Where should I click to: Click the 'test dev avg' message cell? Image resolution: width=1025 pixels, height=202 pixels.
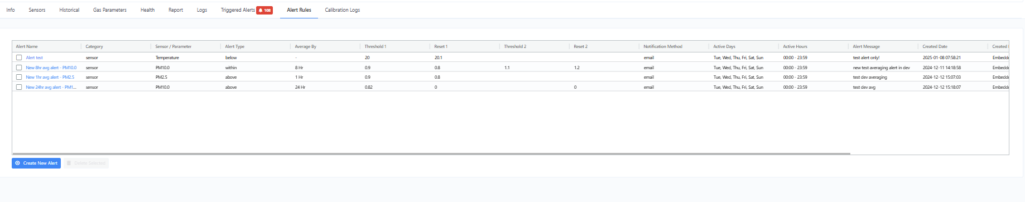click(864, 87)
